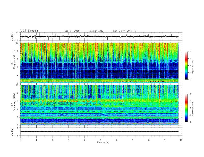Click the "-5" tick on upper colorbar
The image size is (204, 157).
pyautogui.click(x=190, y=66)
